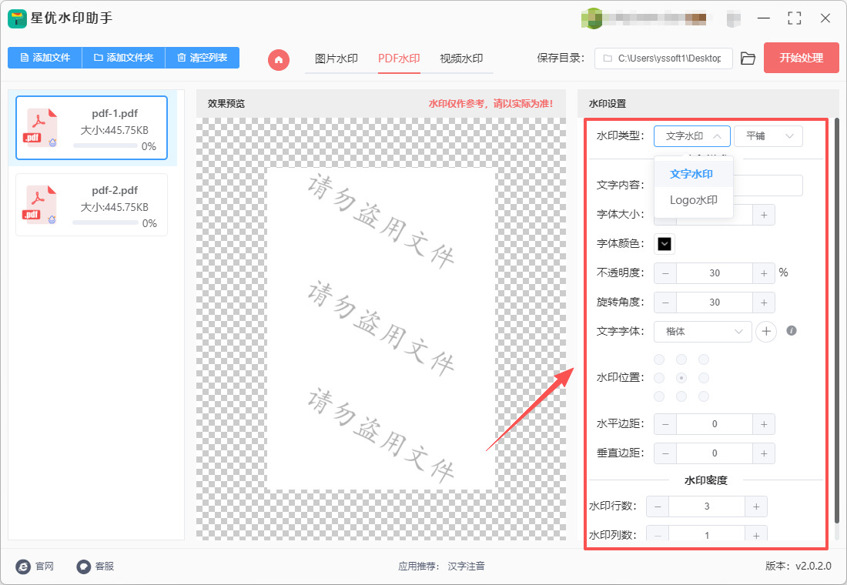
Task: Collapse the 水印类型 文字水印 dropdown
Action: point(692,136)
